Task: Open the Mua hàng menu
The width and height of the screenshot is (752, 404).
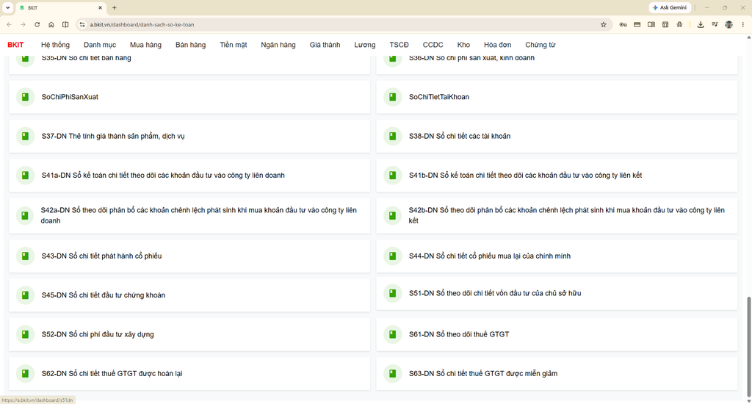Action: coord(146,45)
